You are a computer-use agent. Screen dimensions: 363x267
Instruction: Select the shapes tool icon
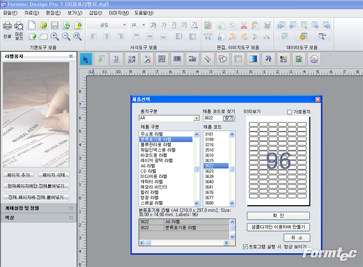pyautogui.click(x=223, y=59)
